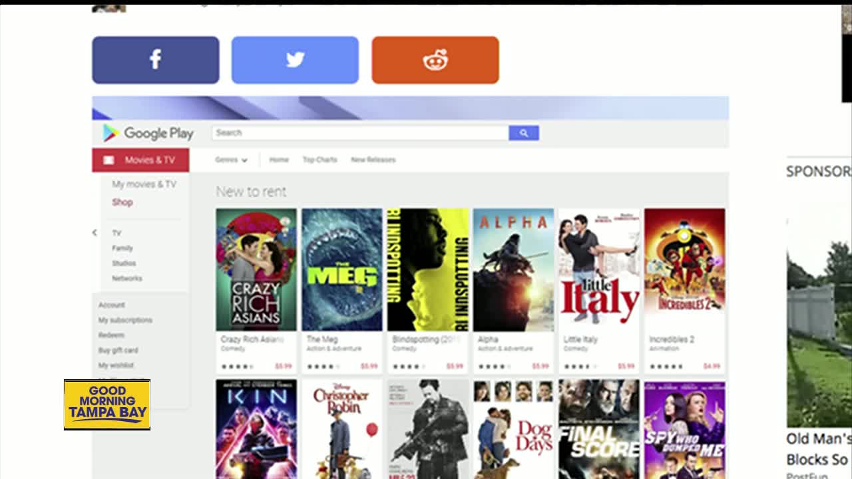
Task: Click the Incredibles 2 title text
Action: point(672,339)
